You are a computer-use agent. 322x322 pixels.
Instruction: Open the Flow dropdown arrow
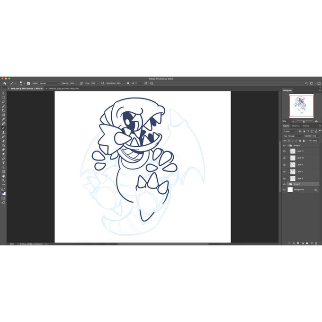coord(98,83)
